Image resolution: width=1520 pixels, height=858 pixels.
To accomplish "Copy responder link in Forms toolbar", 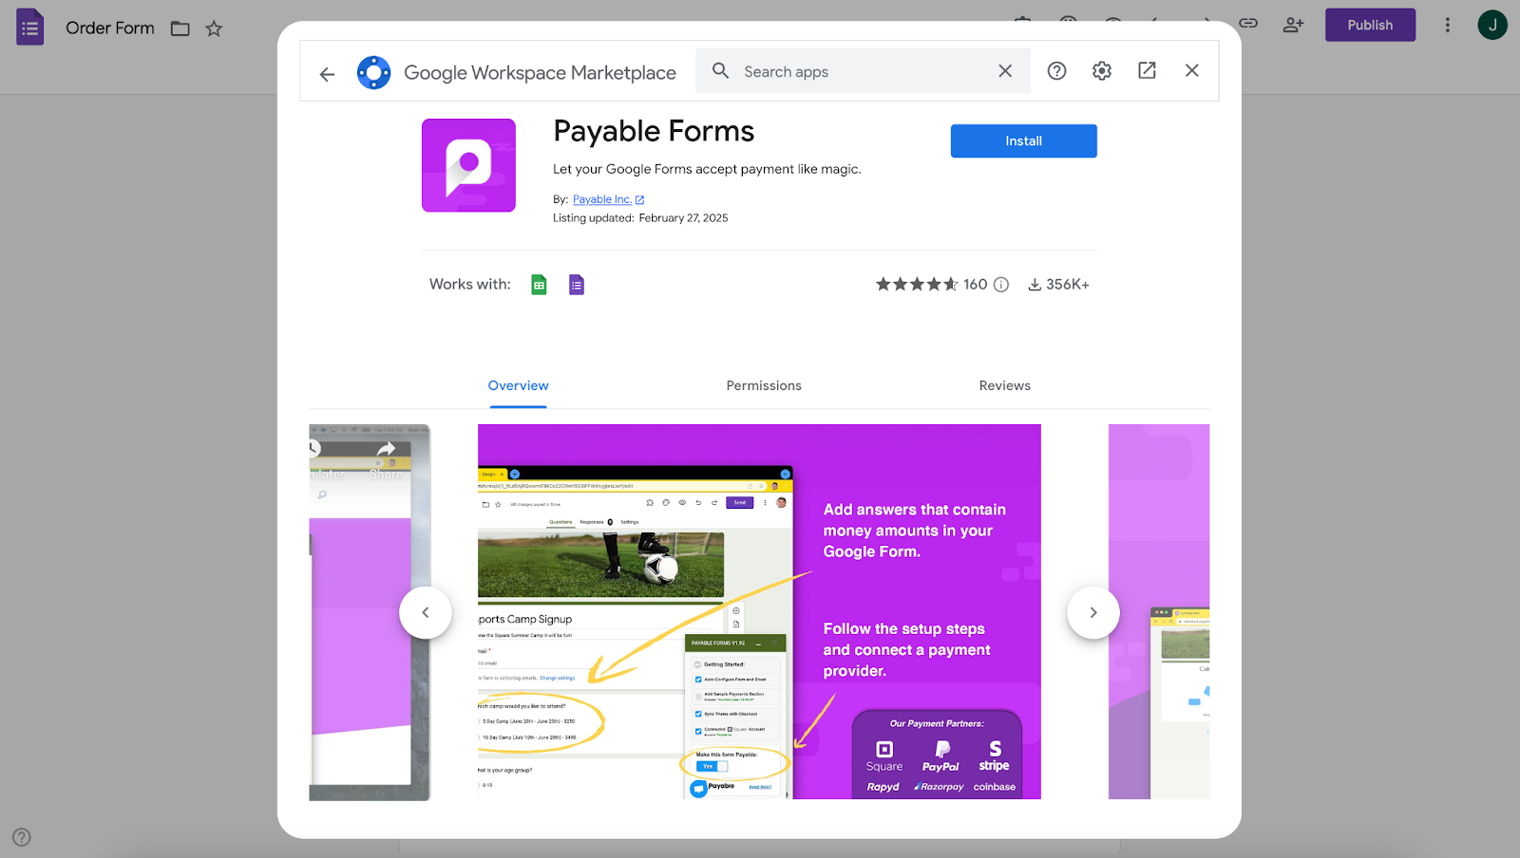I will click(1248, 24).
